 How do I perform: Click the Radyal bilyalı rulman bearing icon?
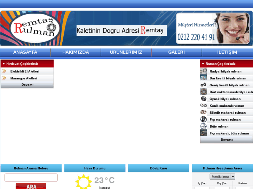click(204, 71)
